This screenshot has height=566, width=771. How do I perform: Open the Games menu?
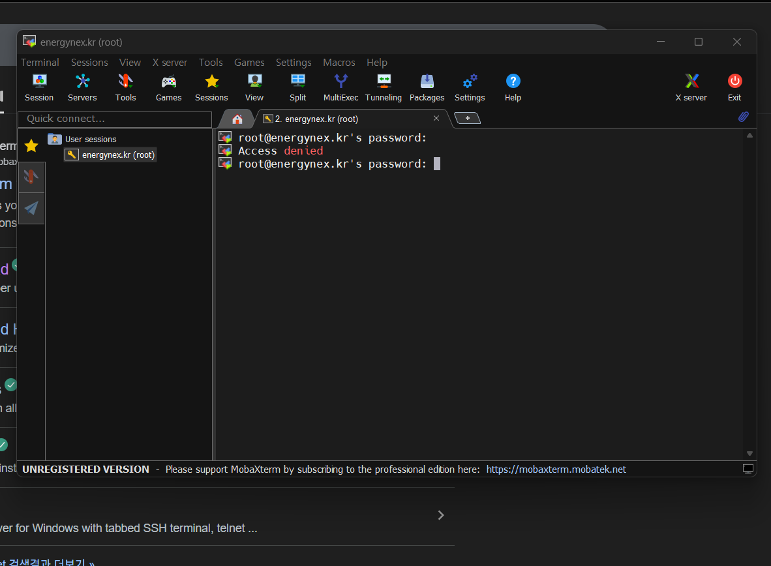(x=249, y=63)
